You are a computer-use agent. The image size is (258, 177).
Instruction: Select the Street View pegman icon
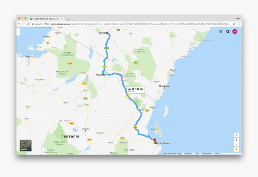tap(236, 149)
